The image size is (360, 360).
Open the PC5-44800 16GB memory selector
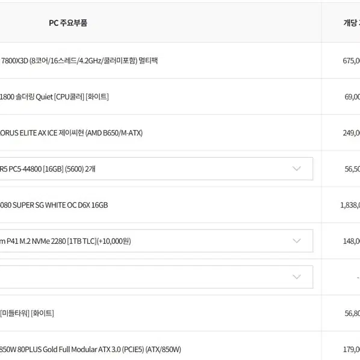point(156,169)
